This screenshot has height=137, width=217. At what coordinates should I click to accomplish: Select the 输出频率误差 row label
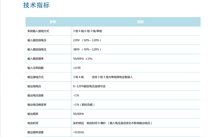click(x=35, y=132)
